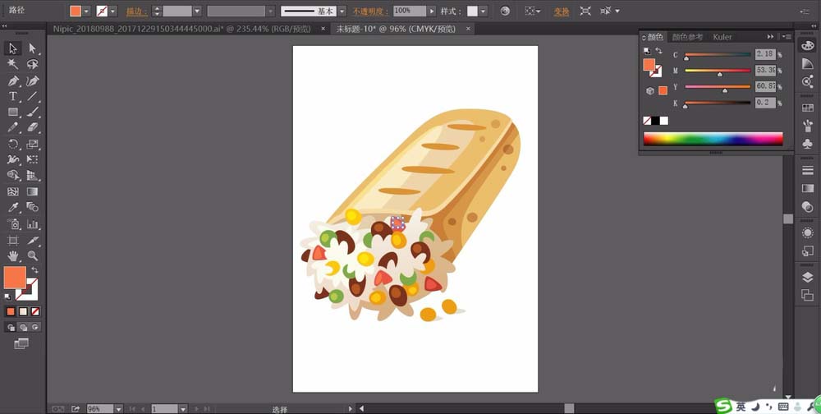
Task: Open the Layers panel icon in dock
Action: pos(807,277)
